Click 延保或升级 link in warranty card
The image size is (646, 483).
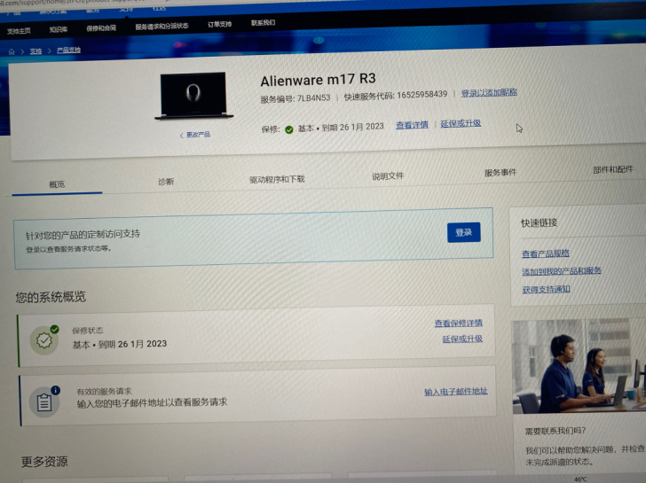pos(462,339)
